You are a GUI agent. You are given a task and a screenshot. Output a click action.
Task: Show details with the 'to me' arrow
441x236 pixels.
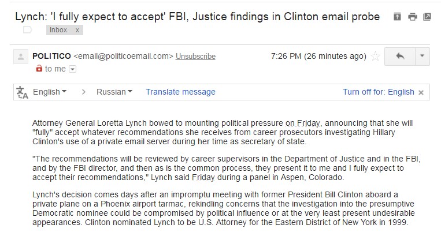[73, 69]
